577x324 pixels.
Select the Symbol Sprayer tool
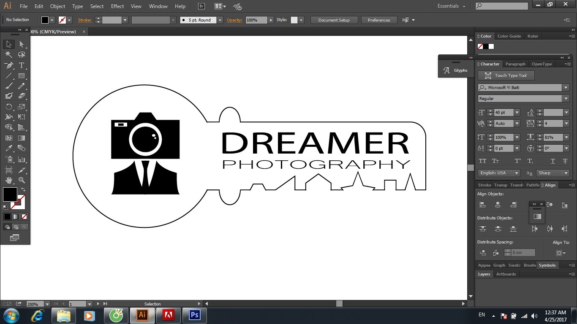8,159
